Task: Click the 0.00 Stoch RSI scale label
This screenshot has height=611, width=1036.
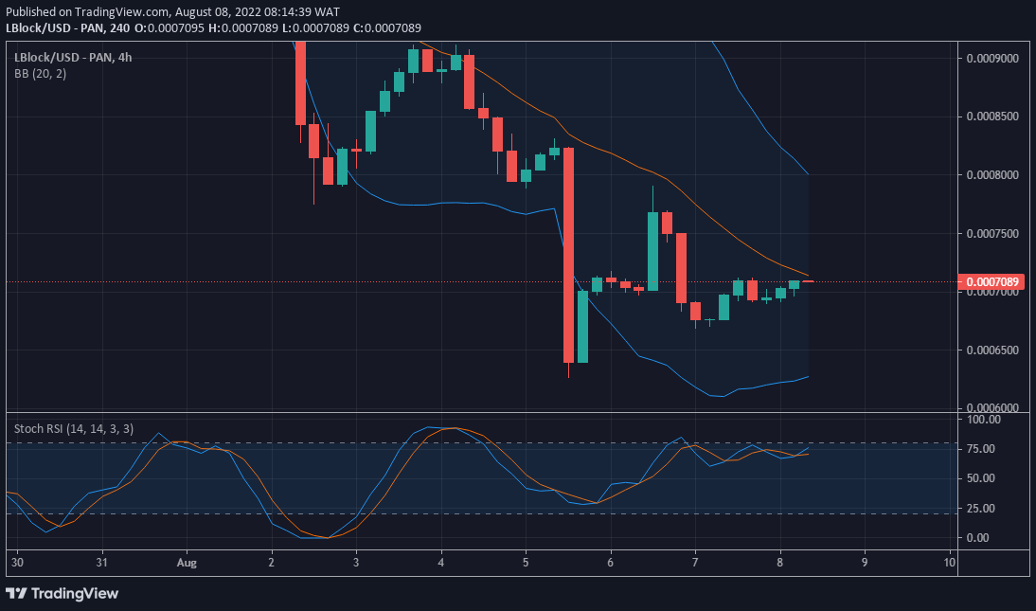Action: coord(978,538)
